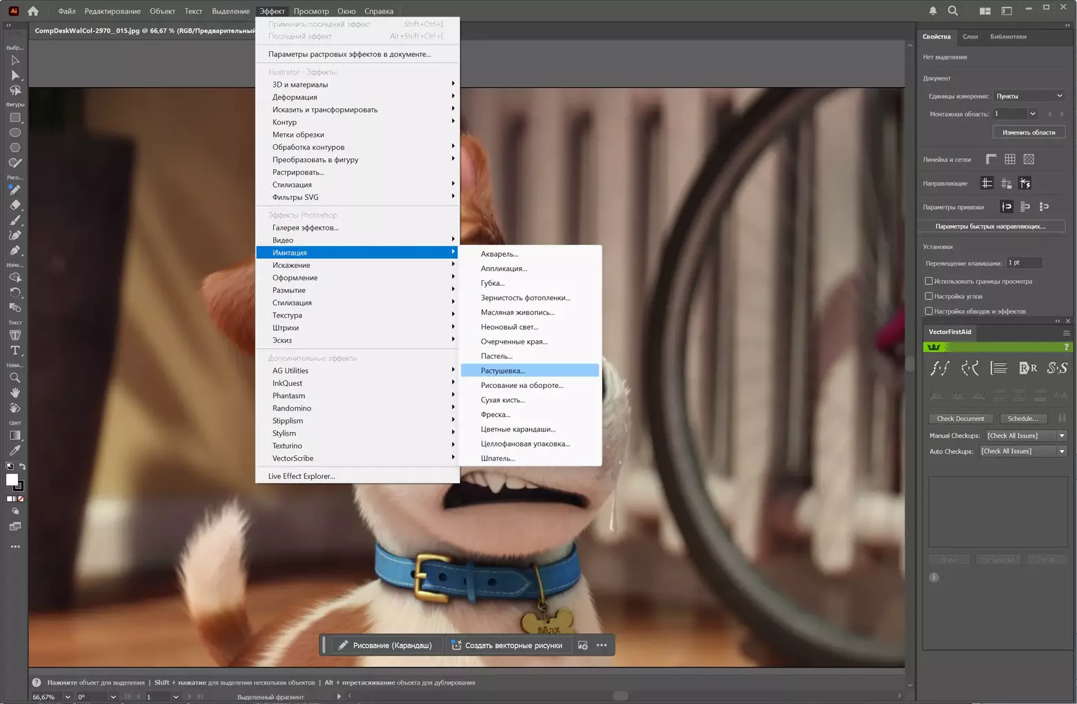Switch to the 'Слои' tab
This screenshot has width=1077, height=704.
(970, 37)
